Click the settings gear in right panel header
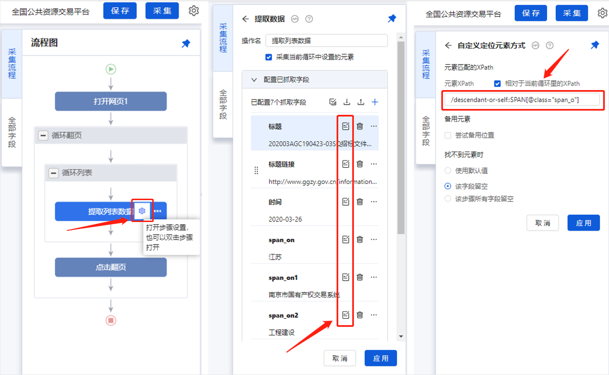 tap(603, 13)
